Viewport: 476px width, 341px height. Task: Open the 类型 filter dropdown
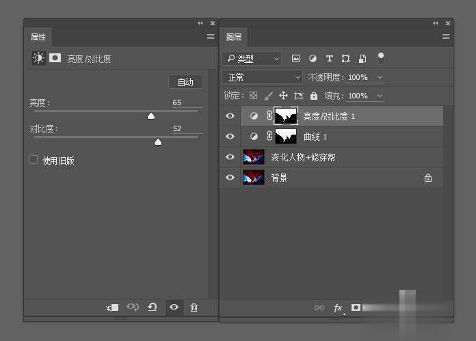pos(252,58)
